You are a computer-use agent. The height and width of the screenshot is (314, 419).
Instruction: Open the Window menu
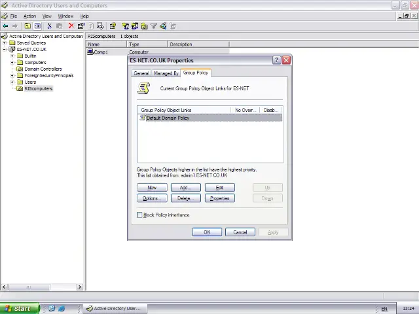click(65, 16)
